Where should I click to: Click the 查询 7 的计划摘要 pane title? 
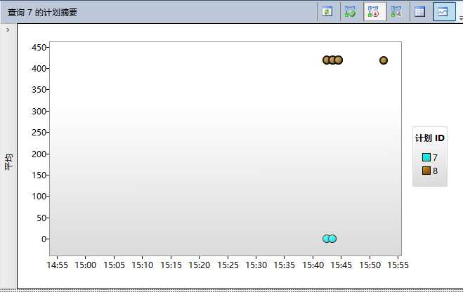pos(43,13)
